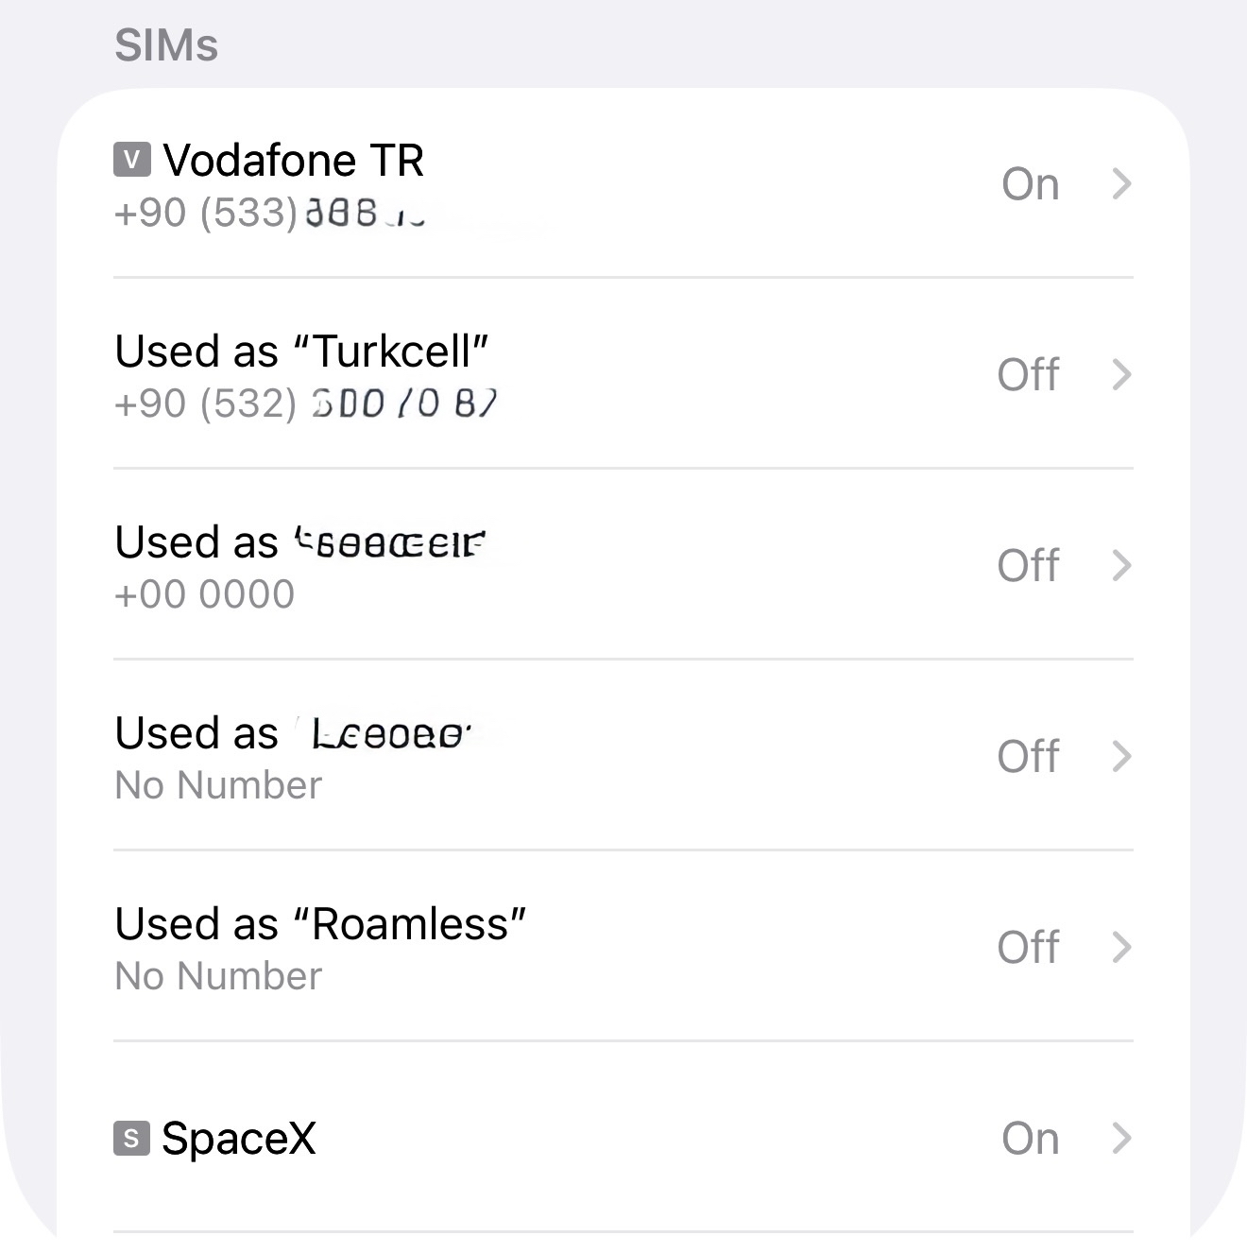Tap the On status of Vodafone TR
The width and height of the screenshot is (1247, 1253).
coord(1031,184)
